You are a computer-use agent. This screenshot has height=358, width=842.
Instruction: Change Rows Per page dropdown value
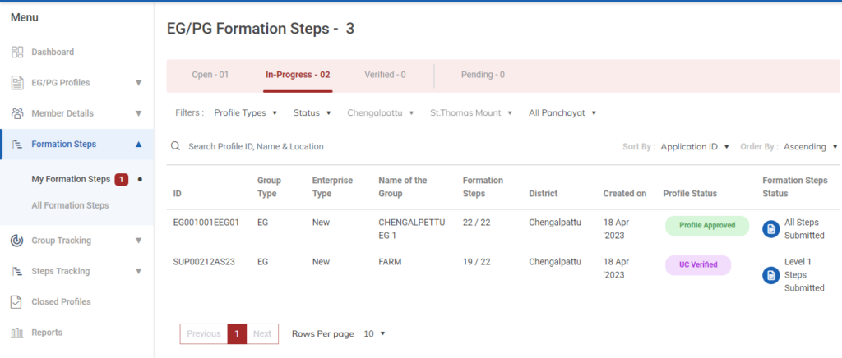(374, 334)
